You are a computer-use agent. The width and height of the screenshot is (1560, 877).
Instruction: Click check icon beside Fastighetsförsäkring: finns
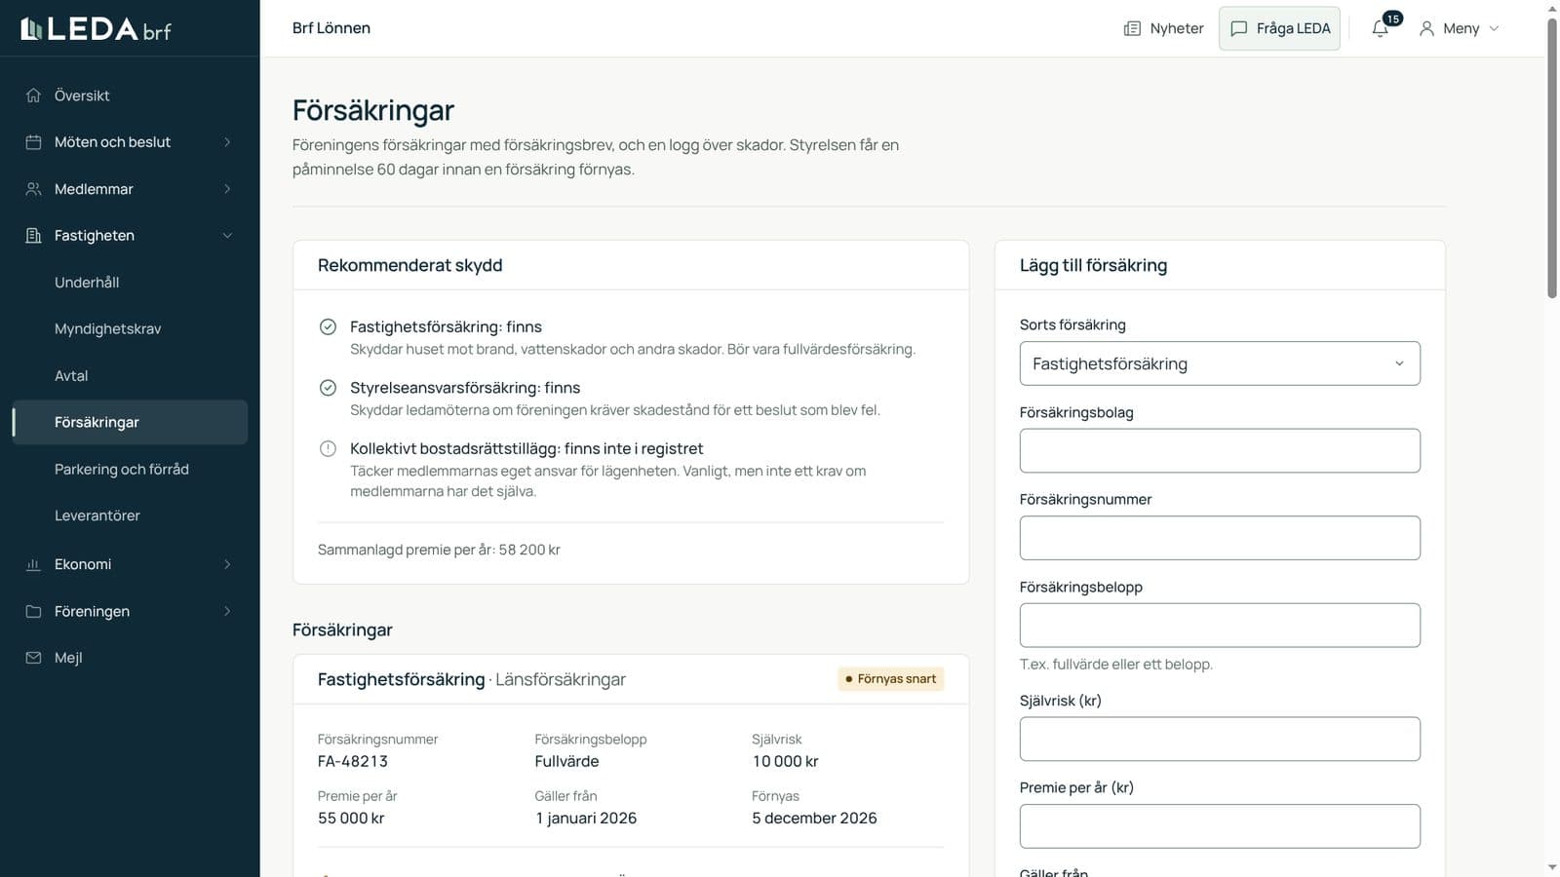[x=328, y=326]
